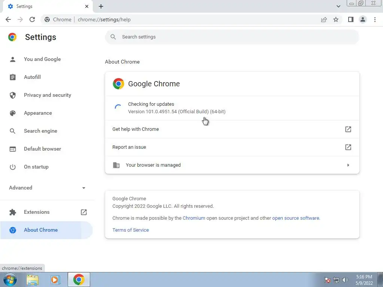Click the Extensions external-link icon
This screenshot has width=383, height=287.
tap(84, 212)
